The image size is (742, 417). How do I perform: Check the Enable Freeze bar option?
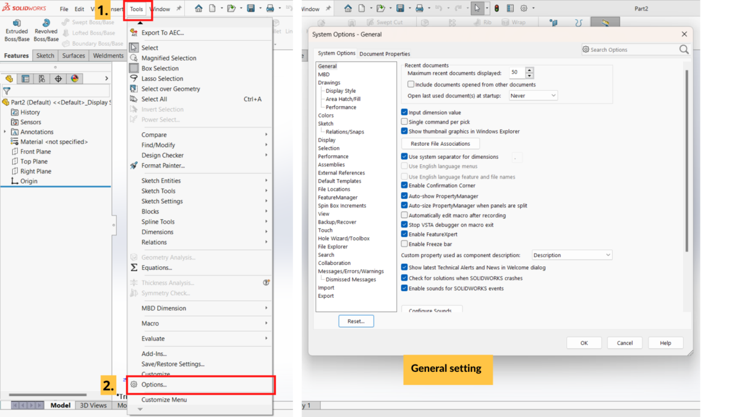click(404, 244)
